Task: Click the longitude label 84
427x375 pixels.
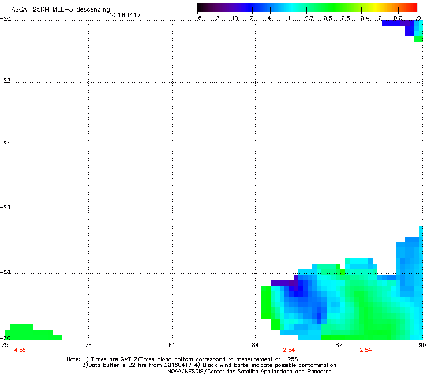Action: [255, 345]
